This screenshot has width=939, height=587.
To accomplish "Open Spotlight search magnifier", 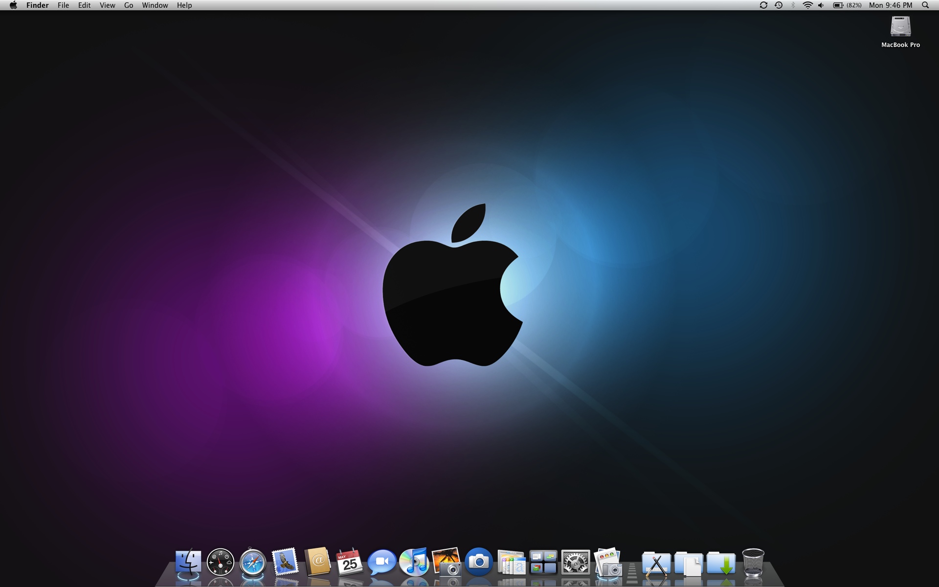I will click(925, 5).
